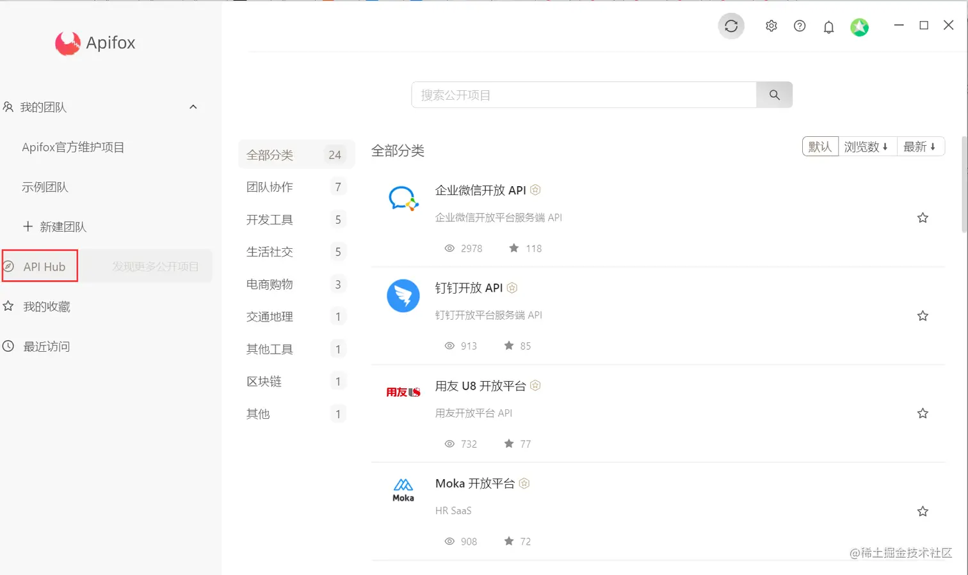Screen dimensions: 968x575
Task: Click the 钉钉开放 API blue logo
Action: click(x=403, y=295)
